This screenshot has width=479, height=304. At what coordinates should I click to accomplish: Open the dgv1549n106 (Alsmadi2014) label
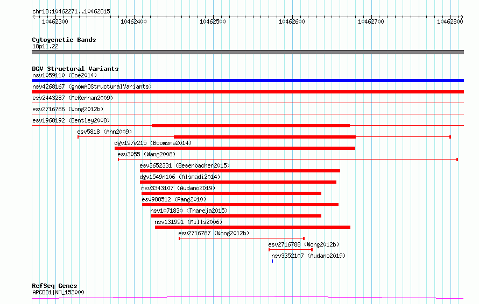[180, 177]
